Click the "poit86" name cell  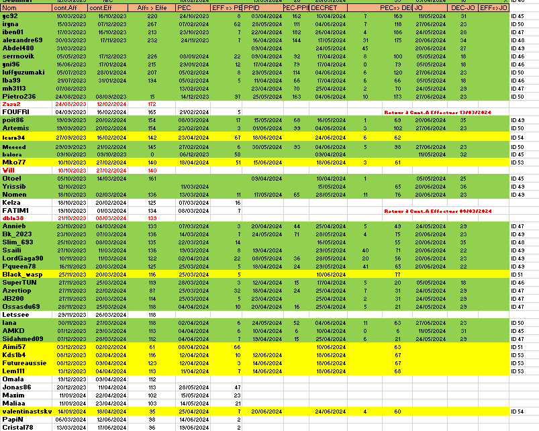[26, 120]
